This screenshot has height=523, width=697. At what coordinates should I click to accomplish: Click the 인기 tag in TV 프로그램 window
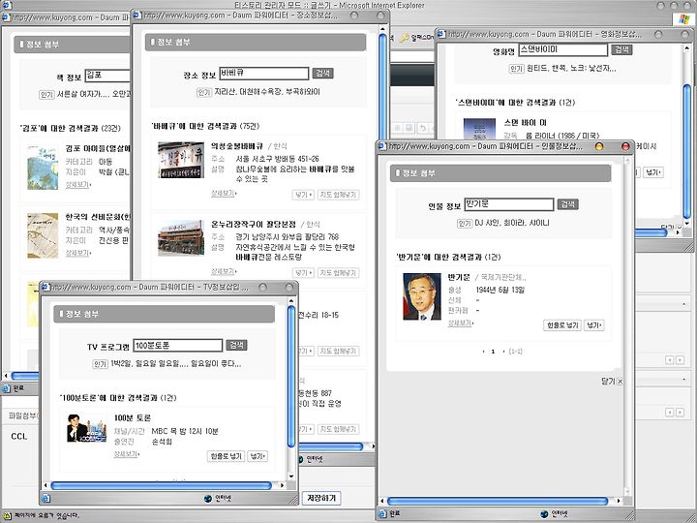100,364
